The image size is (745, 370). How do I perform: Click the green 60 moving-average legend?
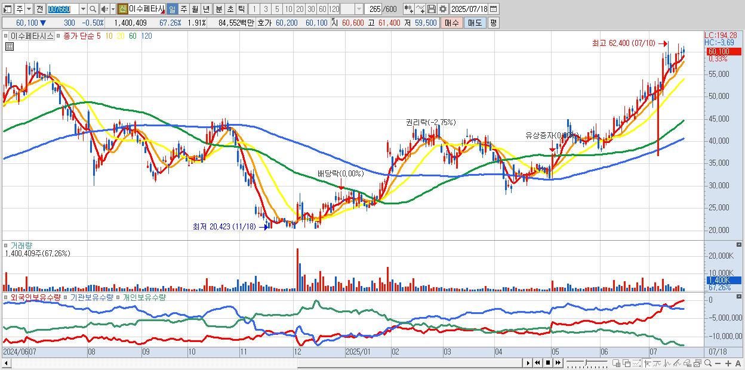click(133, 36)
